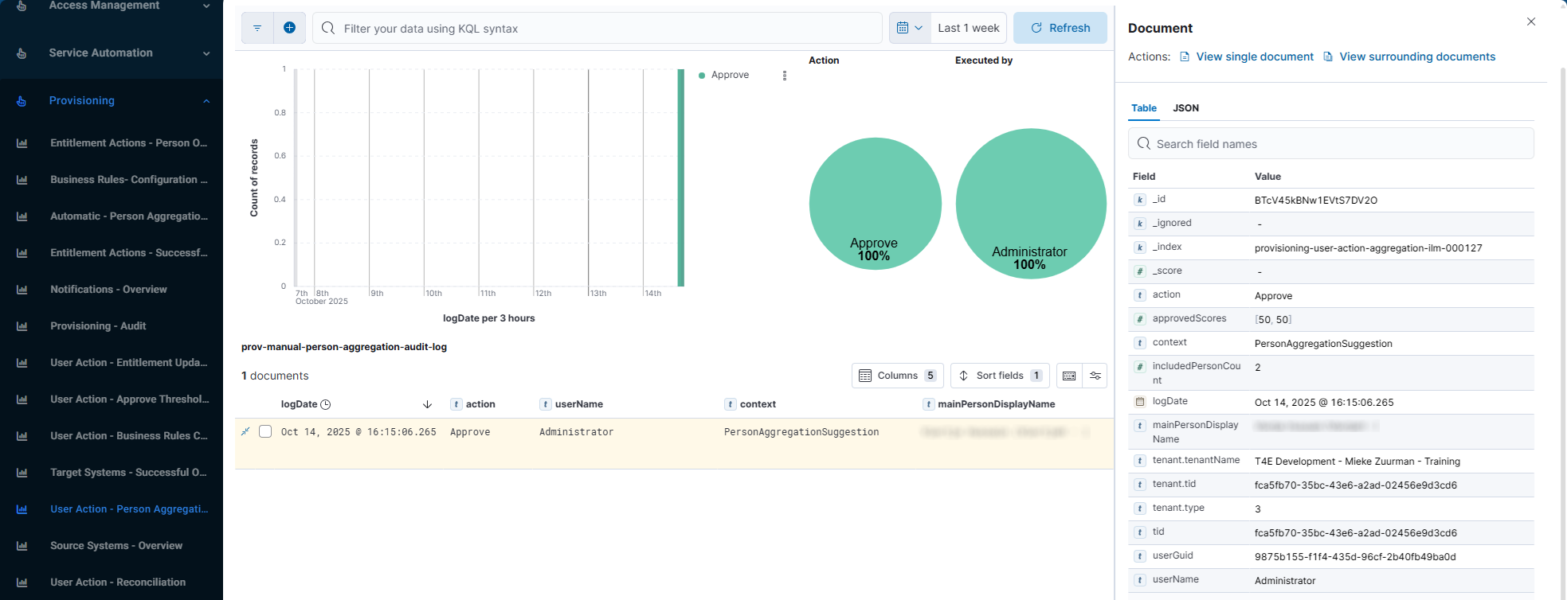This screenshot has height=600, width=1567.
Task: Open User Action - Approve Threshold dashboard
Action: pyautogui.click(x=129, y=399)
